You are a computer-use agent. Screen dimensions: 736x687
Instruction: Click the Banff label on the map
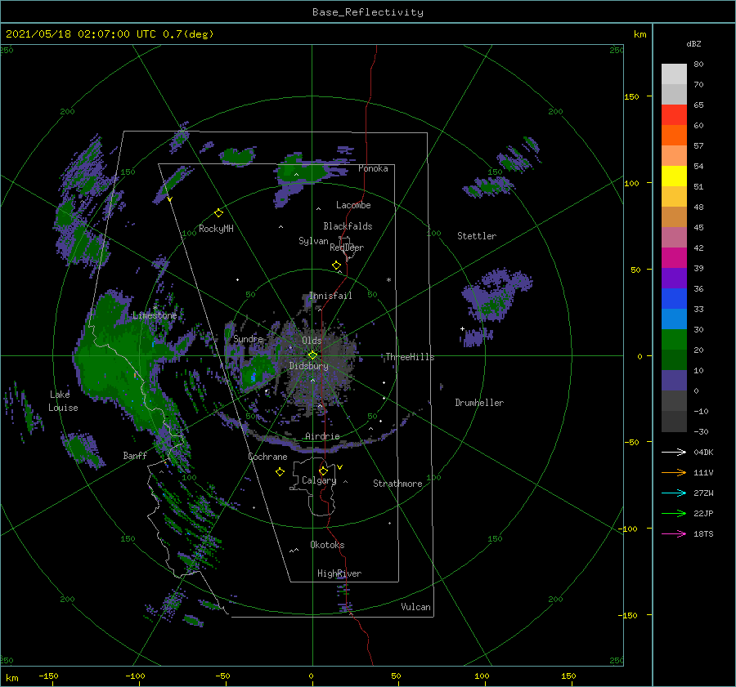click(135, 455)
